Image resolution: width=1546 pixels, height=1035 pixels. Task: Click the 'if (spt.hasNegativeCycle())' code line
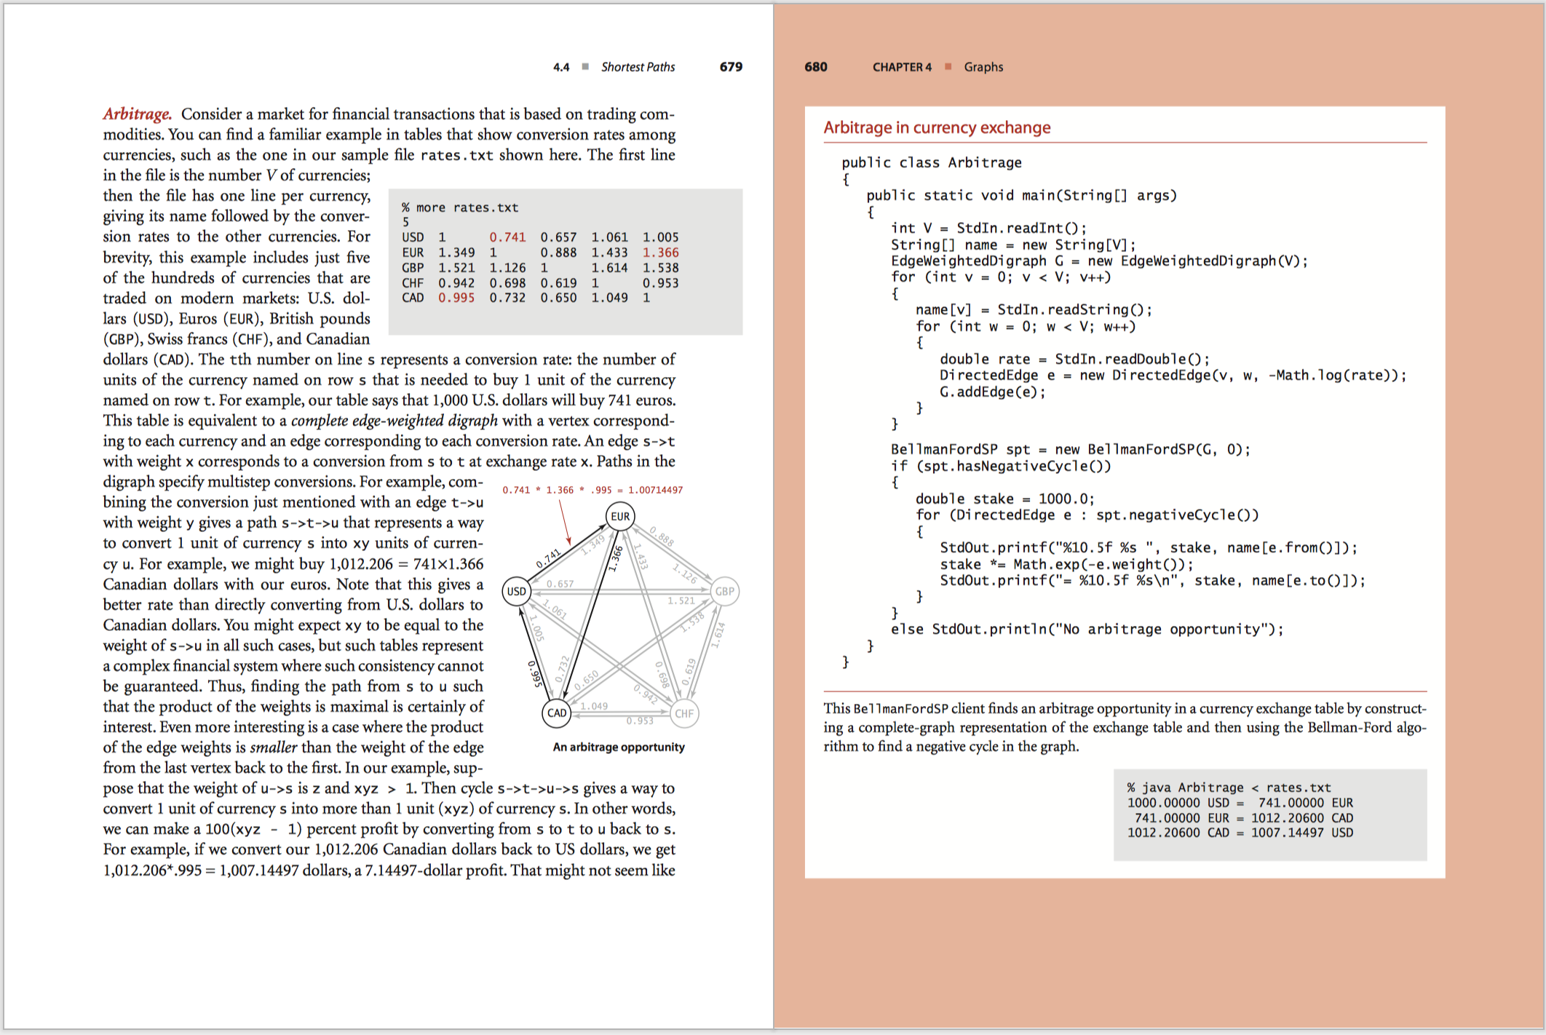tap(1001, 466)
